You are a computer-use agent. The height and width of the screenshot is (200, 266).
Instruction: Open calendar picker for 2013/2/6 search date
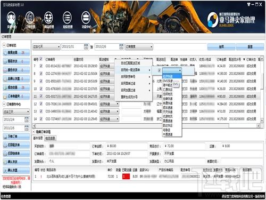tap(121, 47)
